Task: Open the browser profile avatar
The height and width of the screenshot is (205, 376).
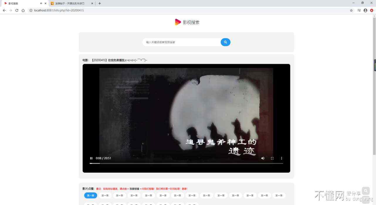Action: [365, 10]
